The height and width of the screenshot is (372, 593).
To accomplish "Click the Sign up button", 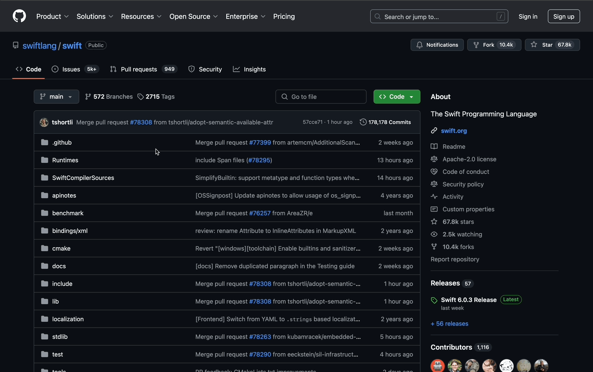I will [564, 16].
